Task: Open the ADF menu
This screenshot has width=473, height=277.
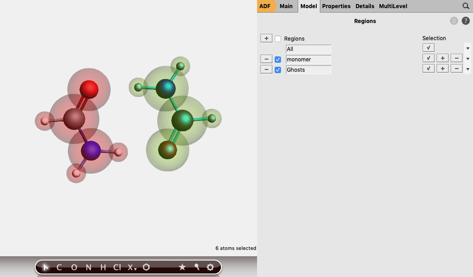Action: click(265, 6)
